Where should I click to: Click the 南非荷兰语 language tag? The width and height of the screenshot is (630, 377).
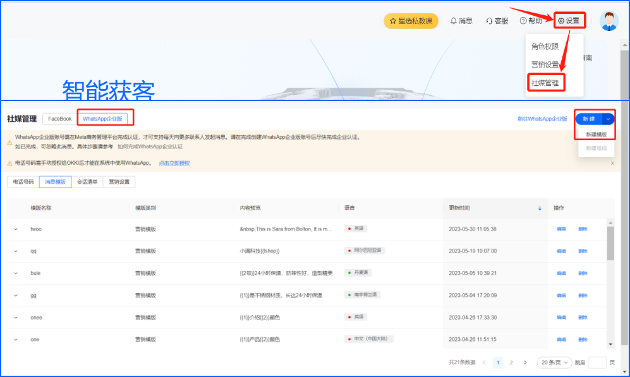coord(363,295)
